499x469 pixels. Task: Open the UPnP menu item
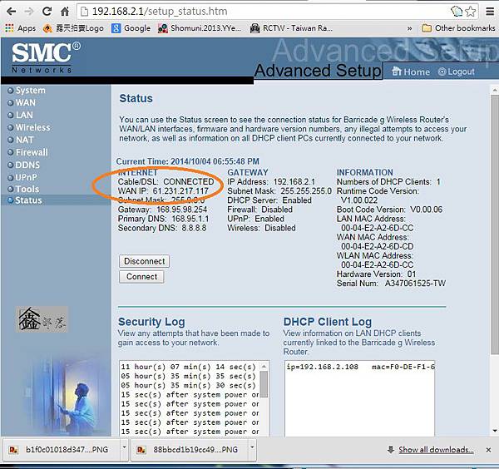[x=22, y=177]
